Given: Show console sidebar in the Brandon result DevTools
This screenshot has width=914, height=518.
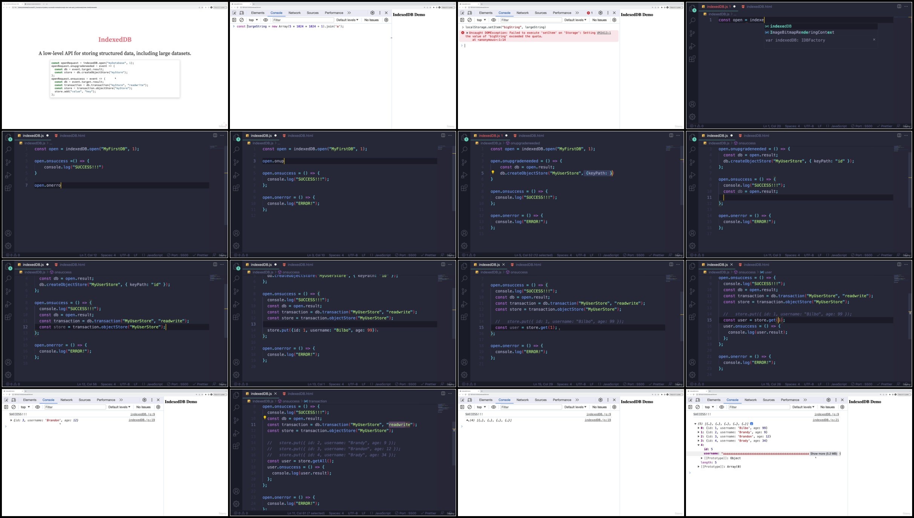Looking at the screenshot, I should pyautogui.click(x=6, y=407).
